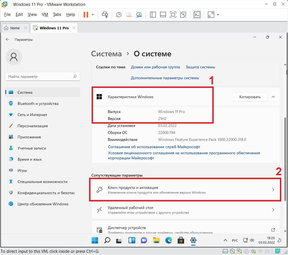Click the Копировать button
The width and height of the screenshot is (288, 255).
250,97
